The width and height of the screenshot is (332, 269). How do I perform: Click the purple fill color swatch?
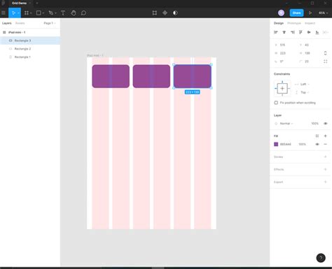(x=276, y=144)
